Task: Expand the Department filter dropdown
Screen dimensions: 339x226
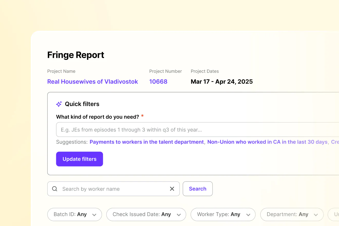Action: tap(292, 214)
